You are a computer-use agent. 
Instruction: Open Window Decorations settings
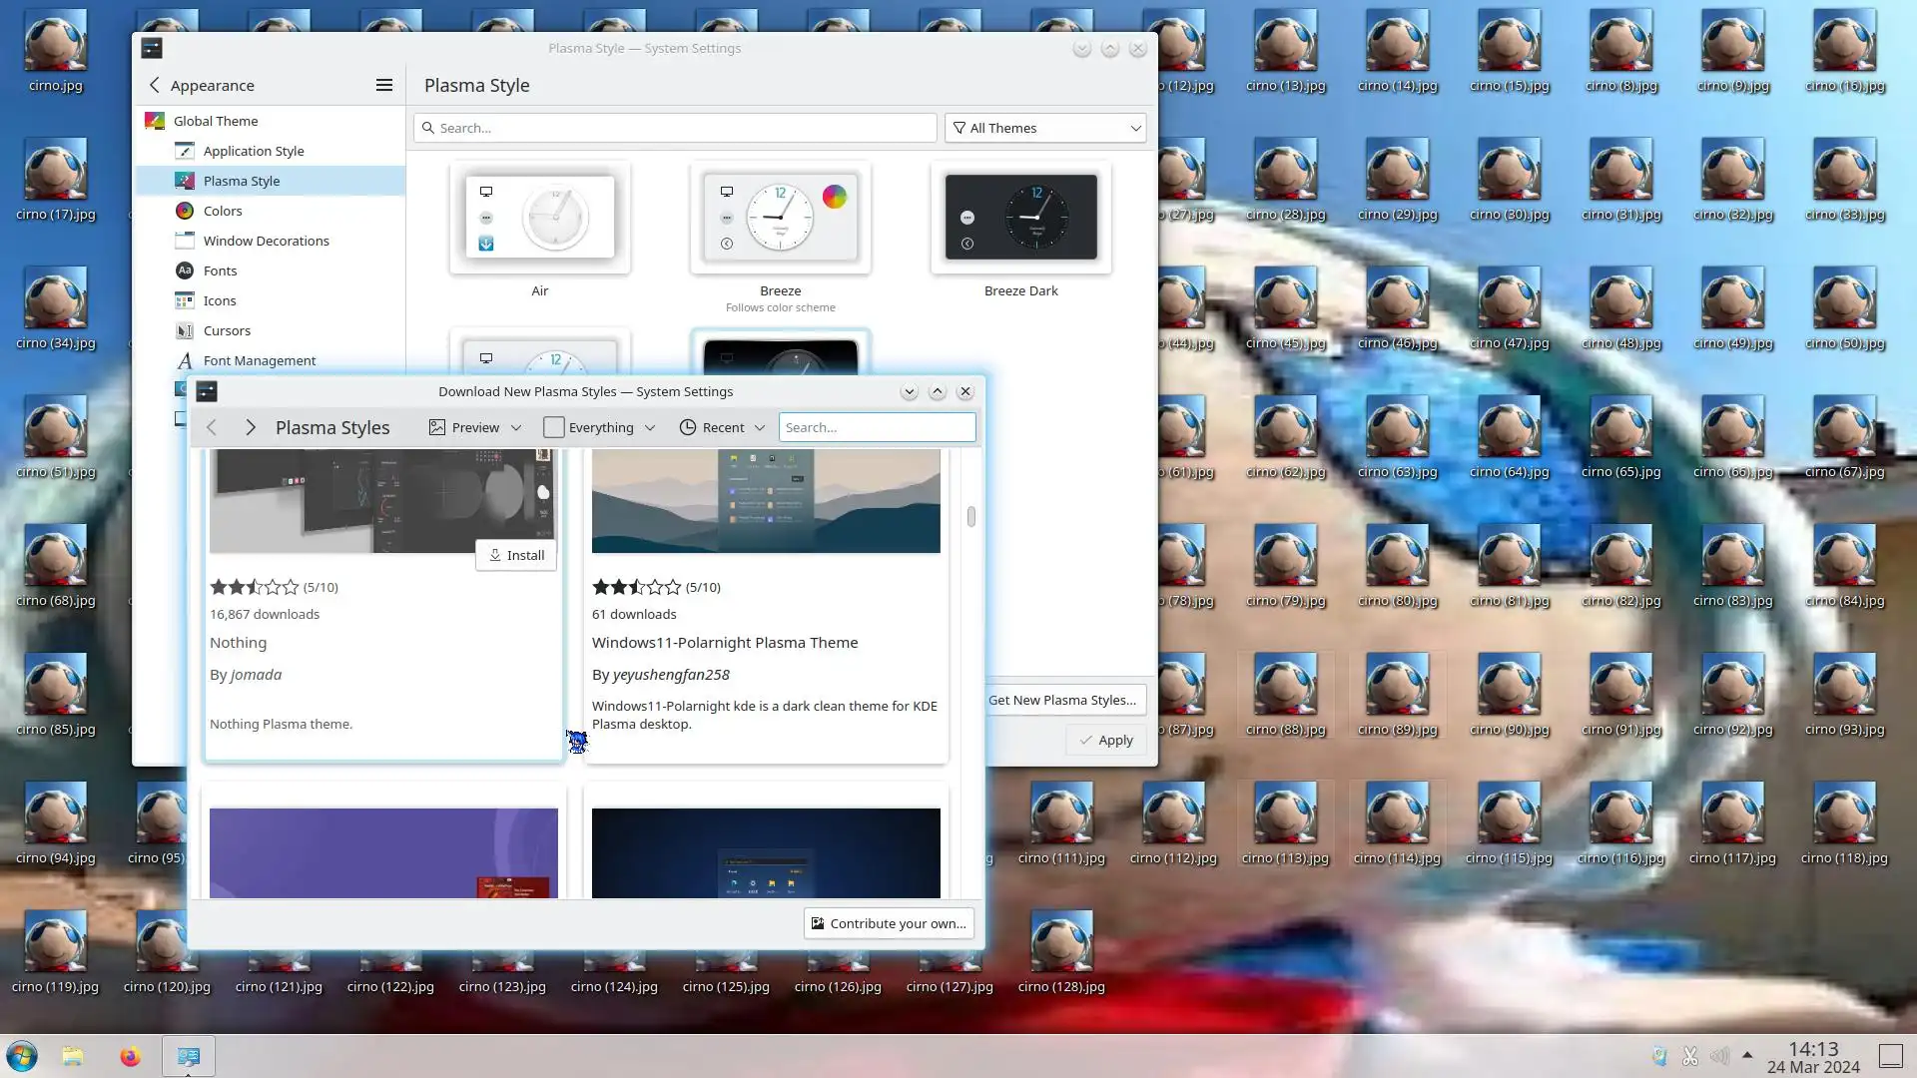(x=266, y=241)
